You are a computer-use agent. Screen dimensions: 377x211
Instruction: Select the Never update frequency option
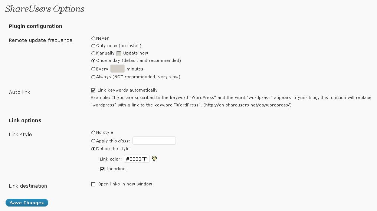93,39
